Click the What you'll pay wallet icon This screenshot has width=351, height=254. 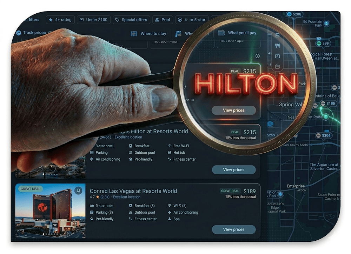221,33
